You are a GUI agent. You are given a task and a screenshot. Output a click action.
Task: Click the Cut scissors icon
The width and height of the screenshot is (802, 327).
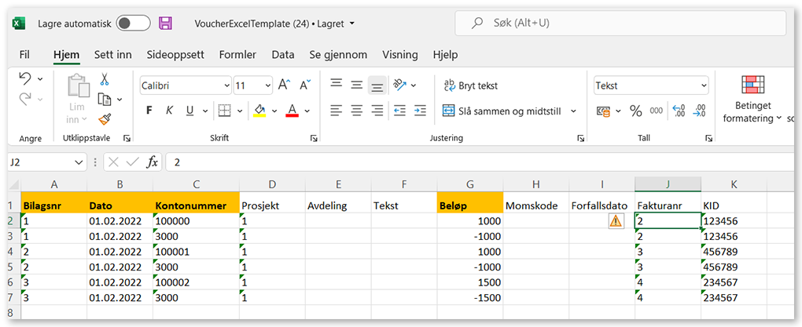pos(104,79)
